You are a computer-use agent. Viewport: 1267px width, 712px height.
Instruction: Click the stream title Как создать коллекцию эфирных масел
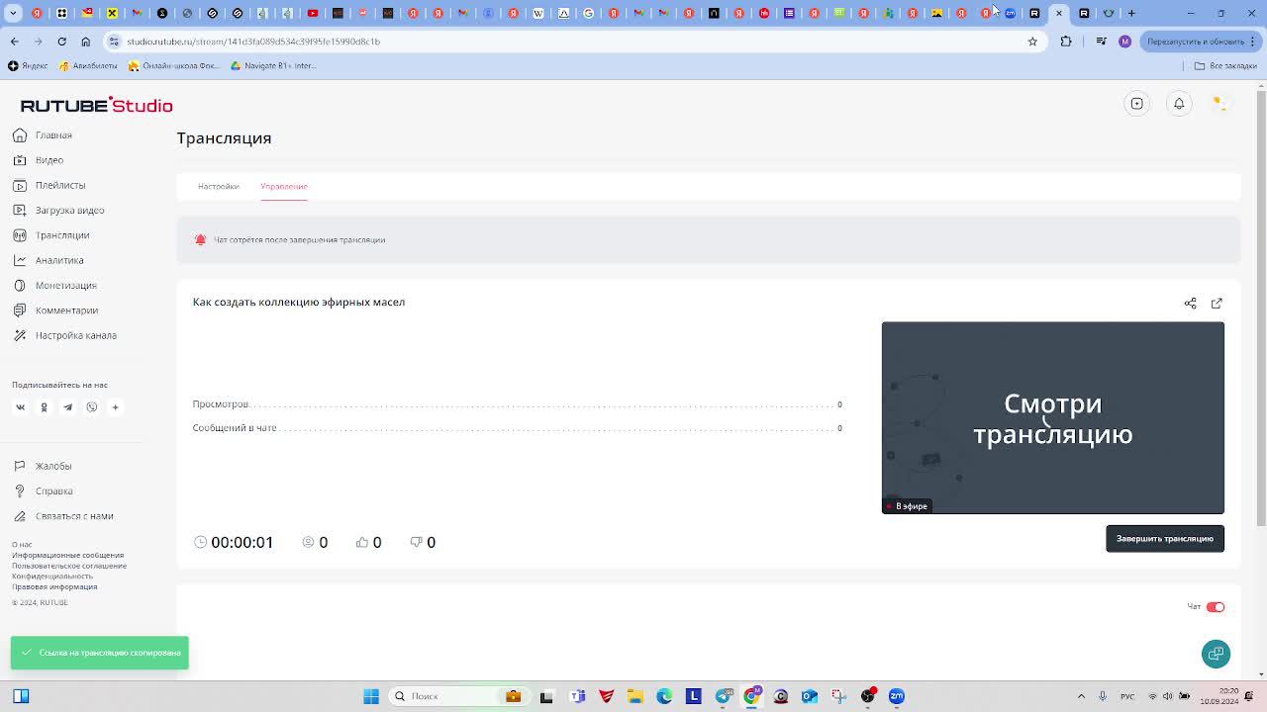(x=299, y=302)
